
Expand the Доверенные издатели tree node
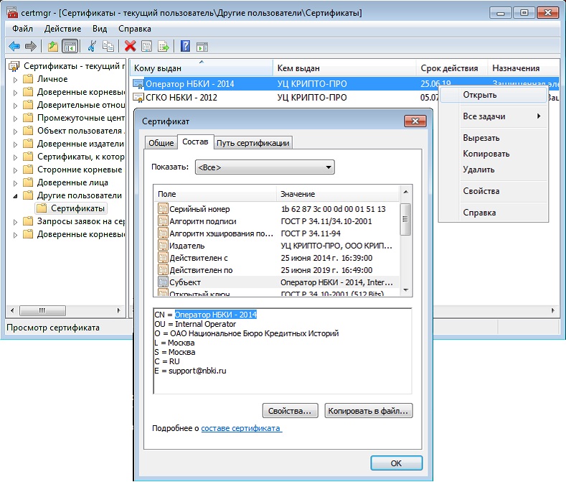15,144
